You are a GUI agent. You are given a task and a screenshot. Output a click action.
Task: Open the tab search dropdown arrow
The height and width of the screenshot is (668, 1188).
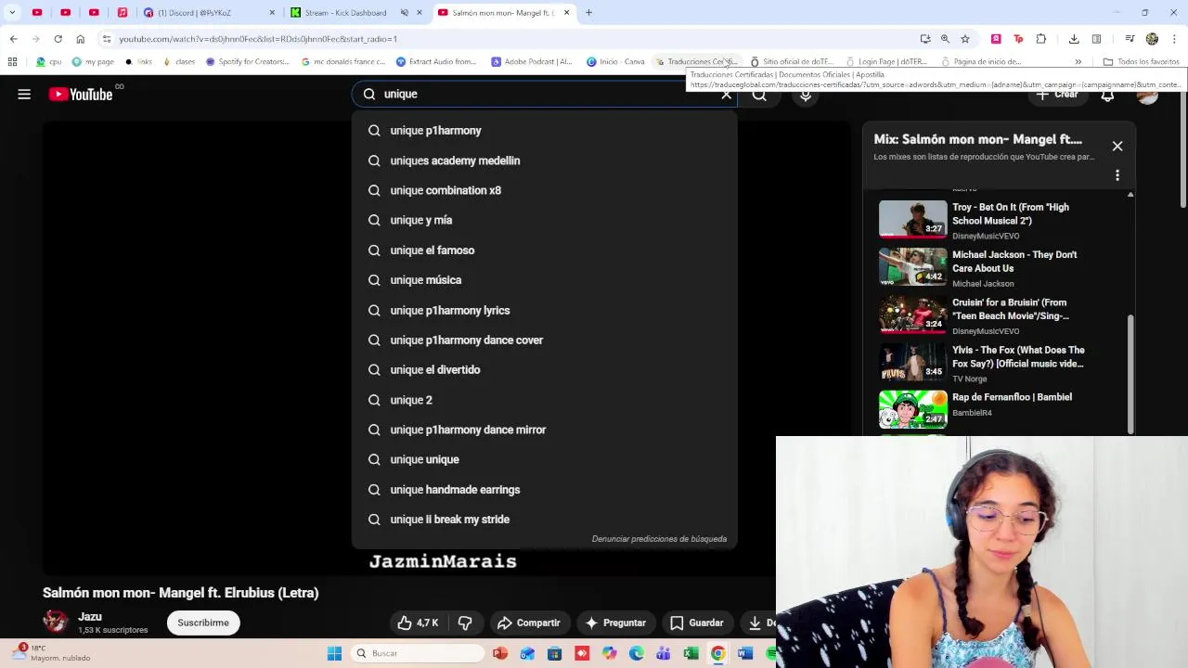pos(12,13)
